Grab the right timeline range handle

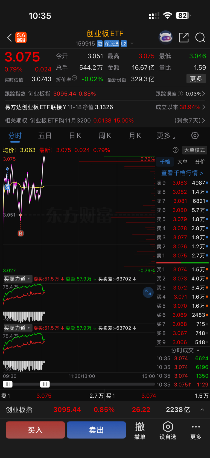45,384
